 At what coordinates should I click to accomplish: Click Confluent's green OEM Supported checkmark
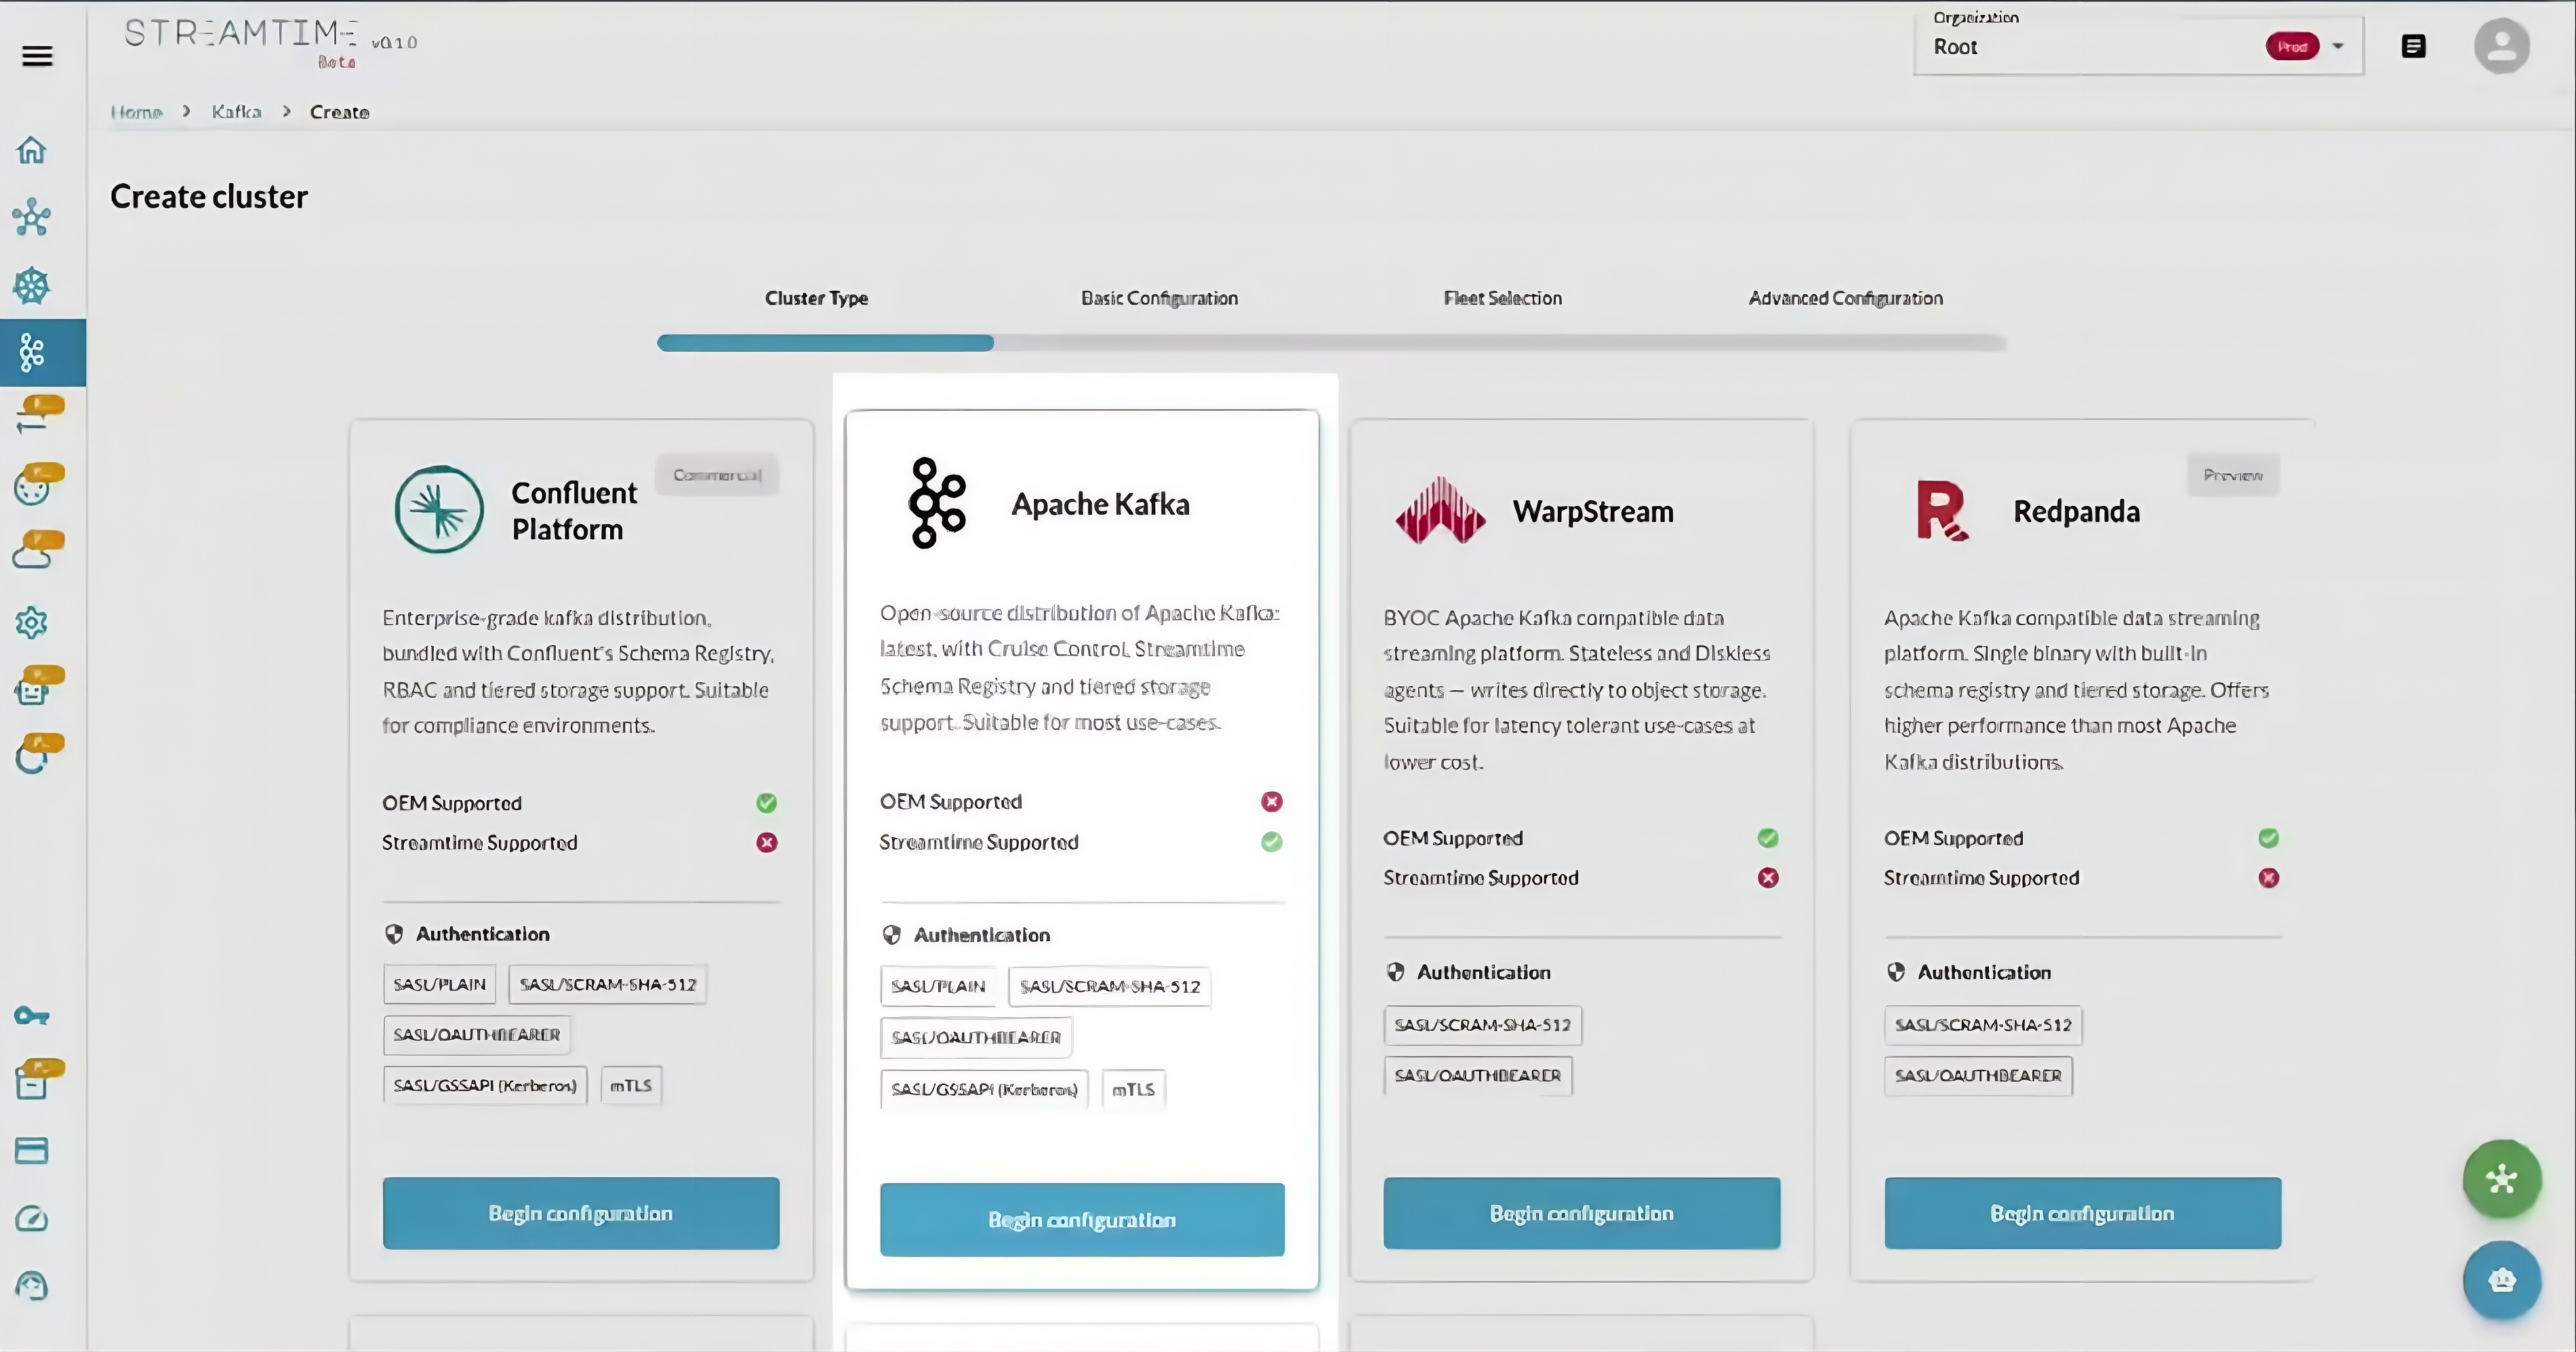[x=767, y=803]
